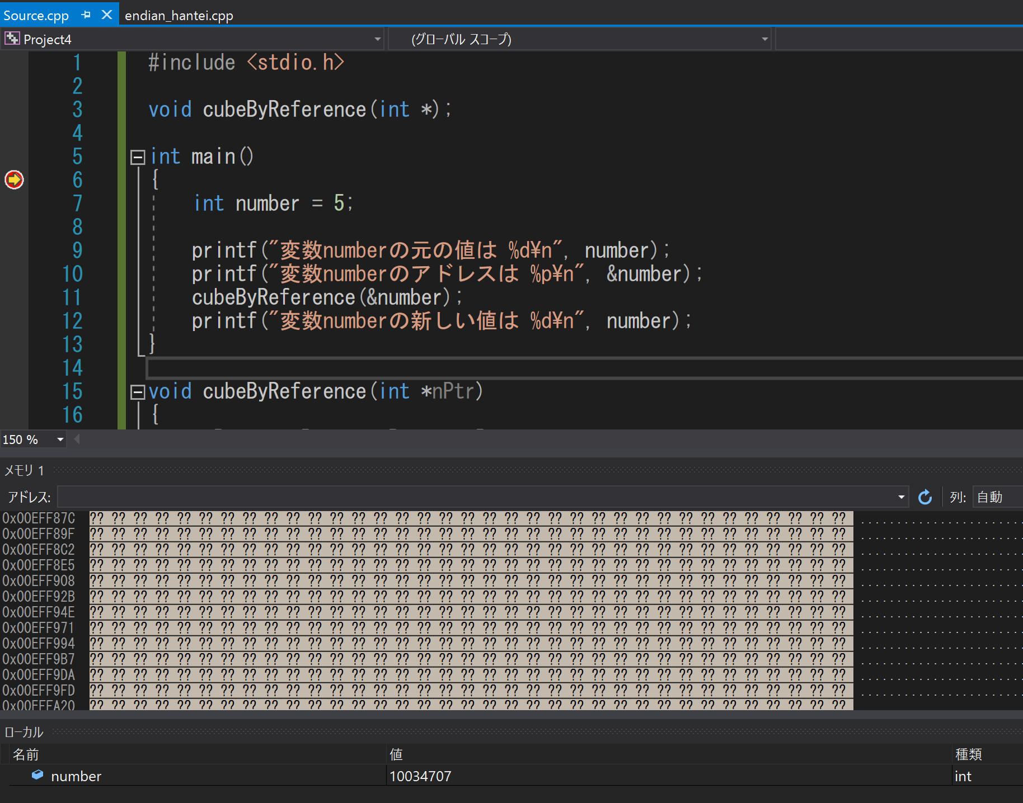Open the 150 % zoom dropdown
Screen dimensions: 1023x803
point(60,440)
